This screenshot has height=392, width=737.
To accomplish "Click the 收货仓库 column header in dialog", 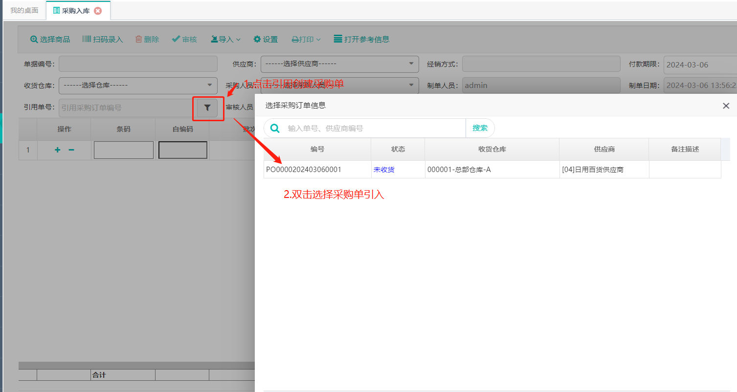I will 492,149.
